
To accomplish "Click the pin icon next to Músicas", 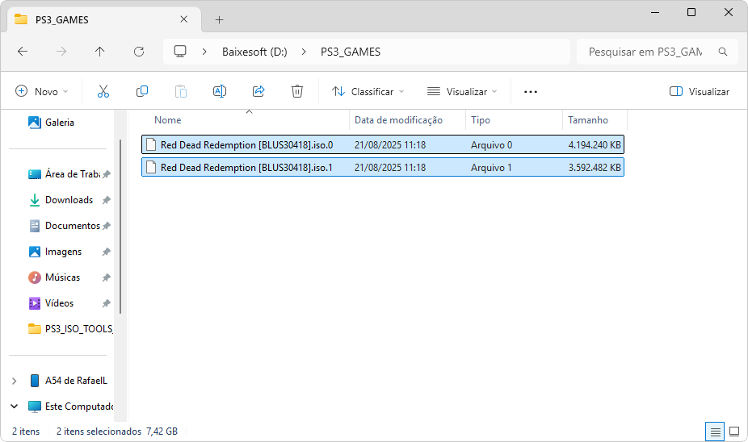I will pos(107,277).
